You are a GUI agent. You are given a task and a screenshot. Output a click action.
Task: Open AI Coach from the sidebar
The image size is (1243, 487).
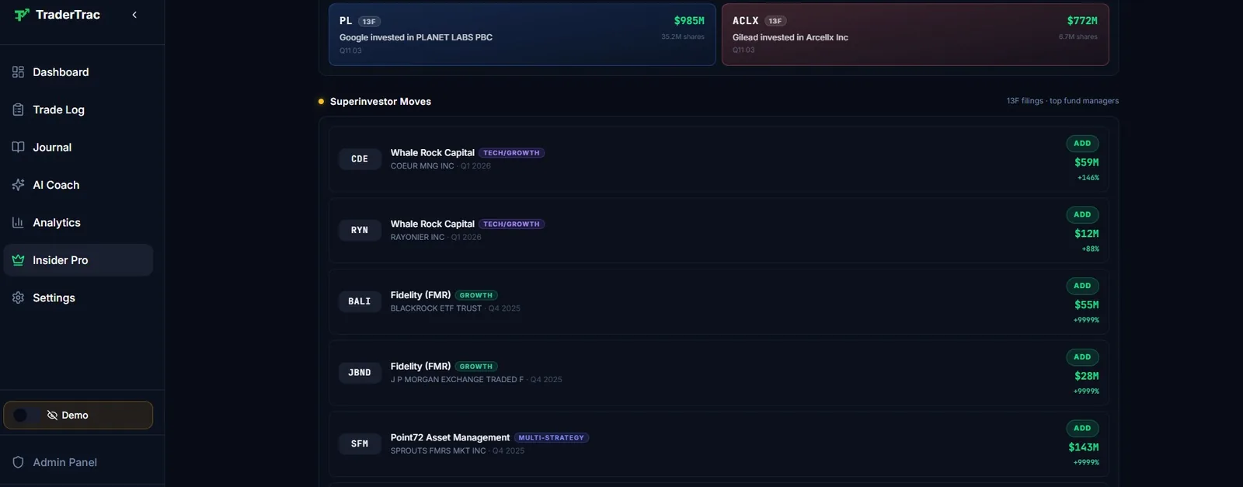pos(78,185)
